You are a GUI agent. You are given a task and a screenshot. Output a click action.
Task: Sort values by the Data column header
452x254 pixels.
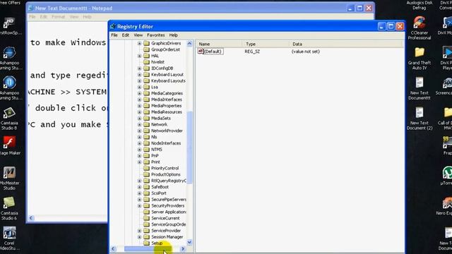pyautogui.click(x=346, y=44)
